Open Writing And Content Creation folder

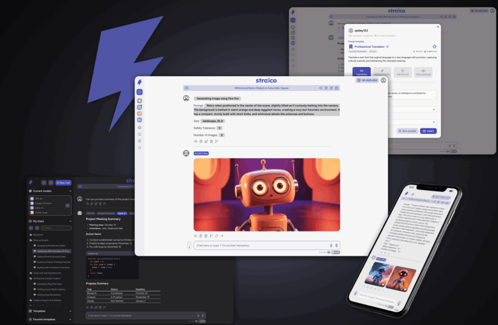click(45, 278)
